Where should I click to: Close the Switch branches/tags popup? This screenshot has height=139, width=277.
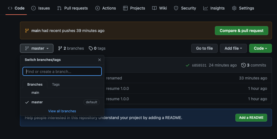100,60
